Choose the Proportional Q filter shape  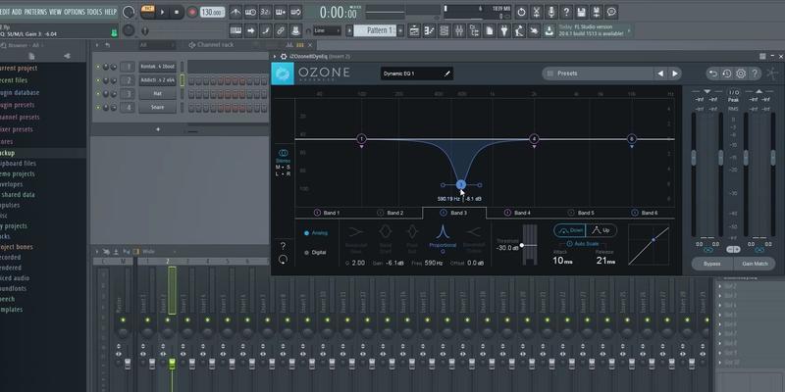point(443,237)
